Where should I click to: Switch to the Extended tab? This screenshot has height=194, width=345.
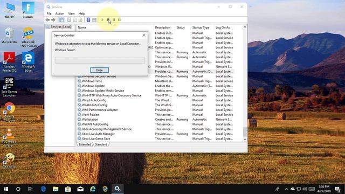tap(85, 144)
